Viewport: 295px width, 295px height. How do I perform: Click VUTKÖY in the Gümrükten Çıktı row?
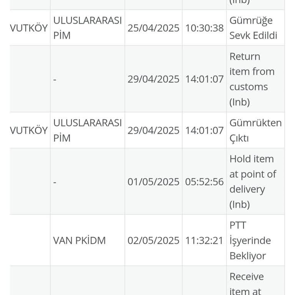click(29, 130)
